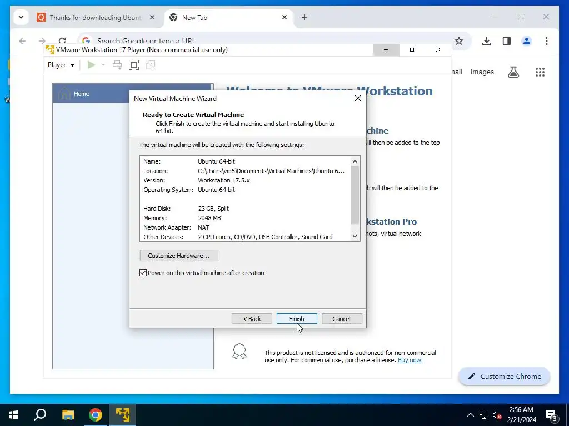Open a new Chrome tab with plus
The width and height of the screenshot is (569, 426).
coord(305,17)
